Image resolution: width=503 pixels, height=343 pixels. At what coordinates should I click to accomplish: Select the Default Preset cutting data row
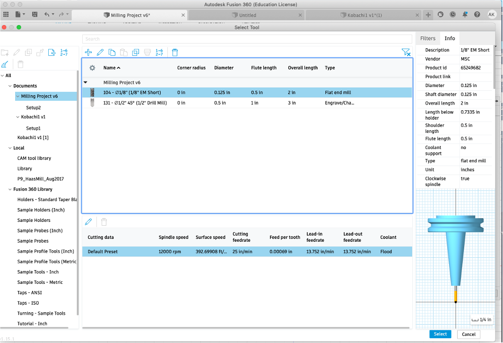[x=247, y=252]
